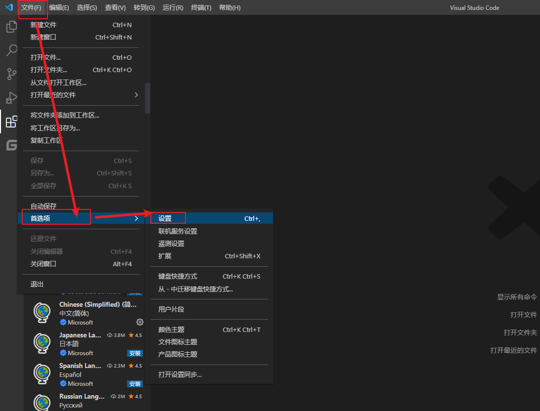Select 打开文件... menu entry
Image resolution: width=540 pixels, height=411 pixels.
(x=81, y=57)
